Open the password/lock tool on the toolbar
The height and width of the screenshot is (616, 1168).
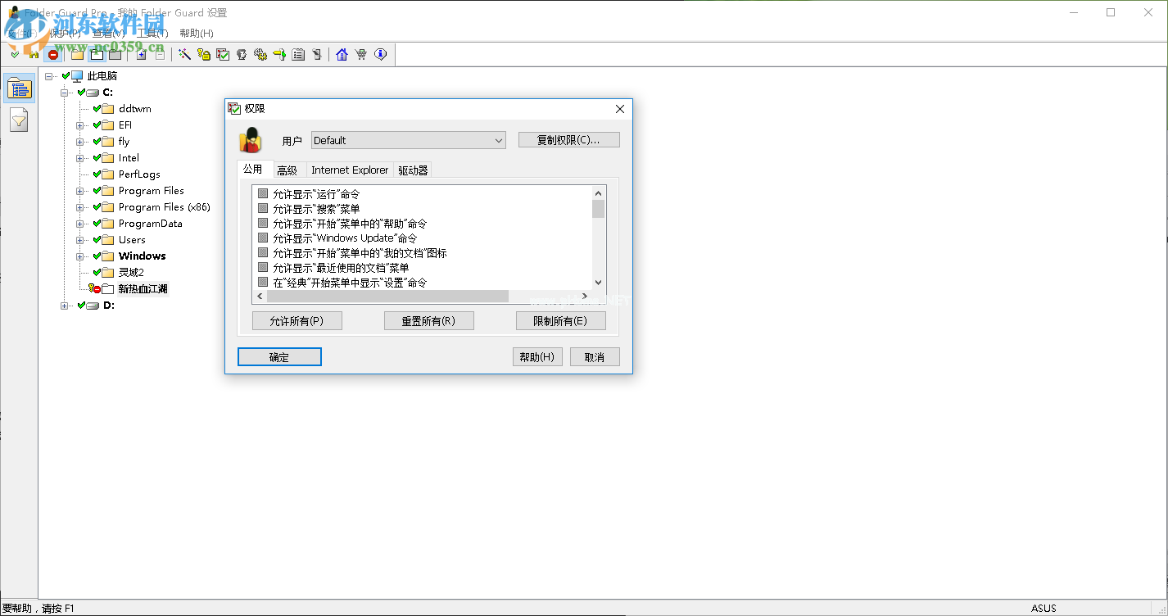click(x=205, y=55)
